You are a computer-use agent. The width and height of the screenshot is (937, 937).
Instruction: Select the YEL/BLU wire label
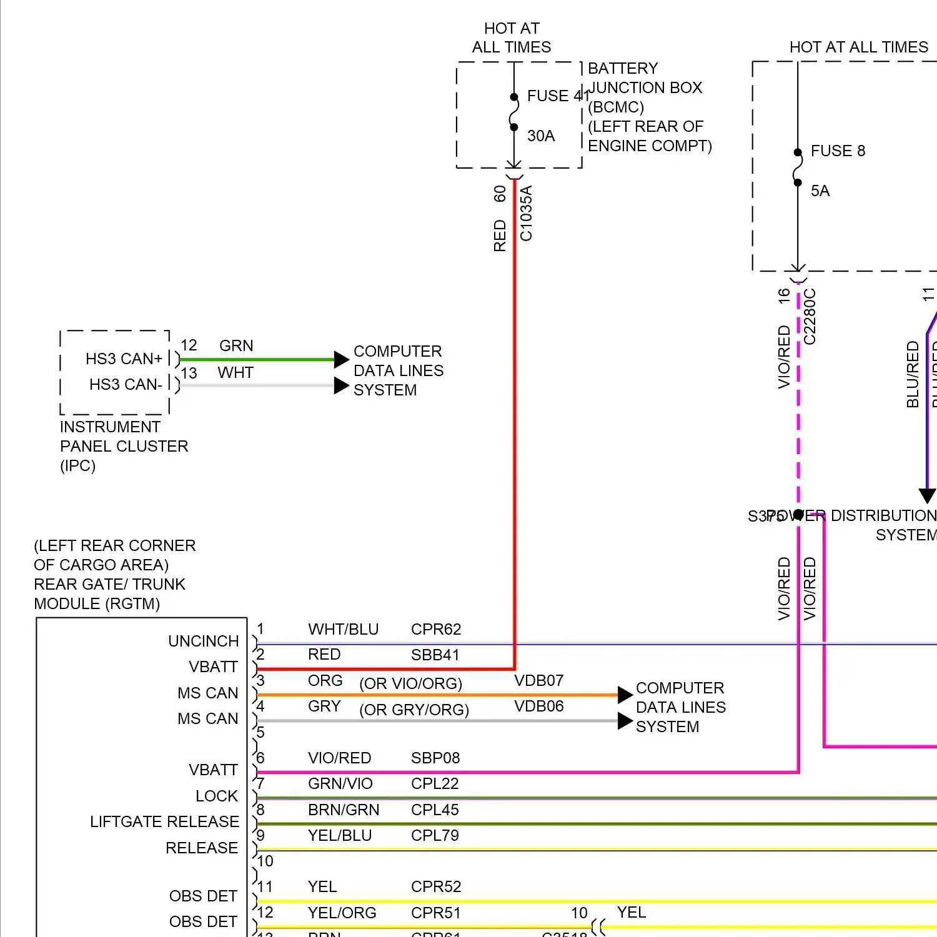pyautogui.click(x=340, y=835)
